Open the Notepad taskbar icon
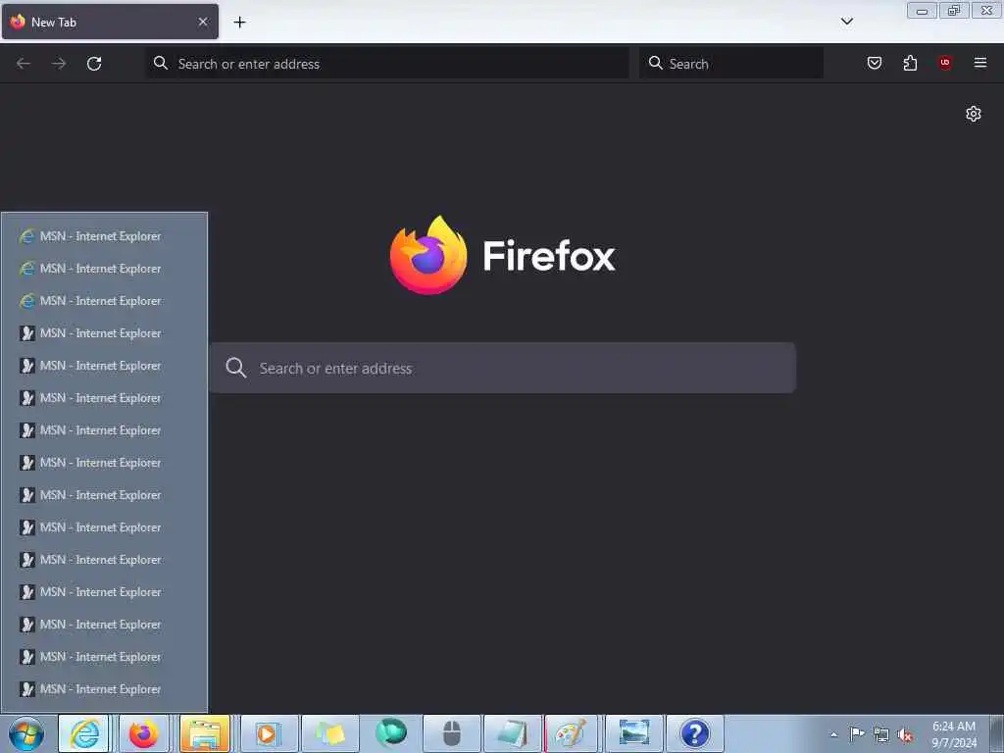The width and height of the screenshot is (1004, 753). click(513, 733)
